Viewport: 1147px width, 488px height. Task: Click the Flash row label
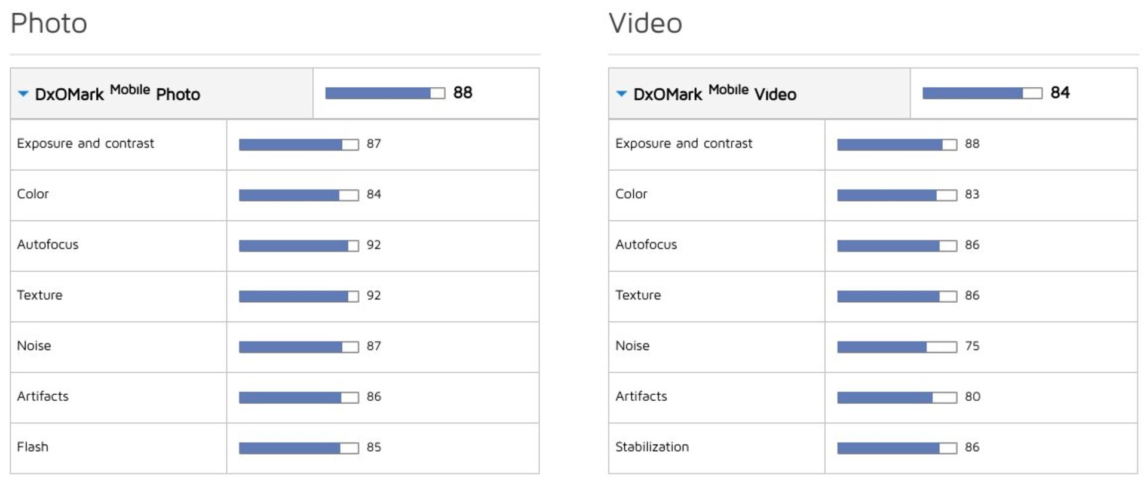coord(32,447)
